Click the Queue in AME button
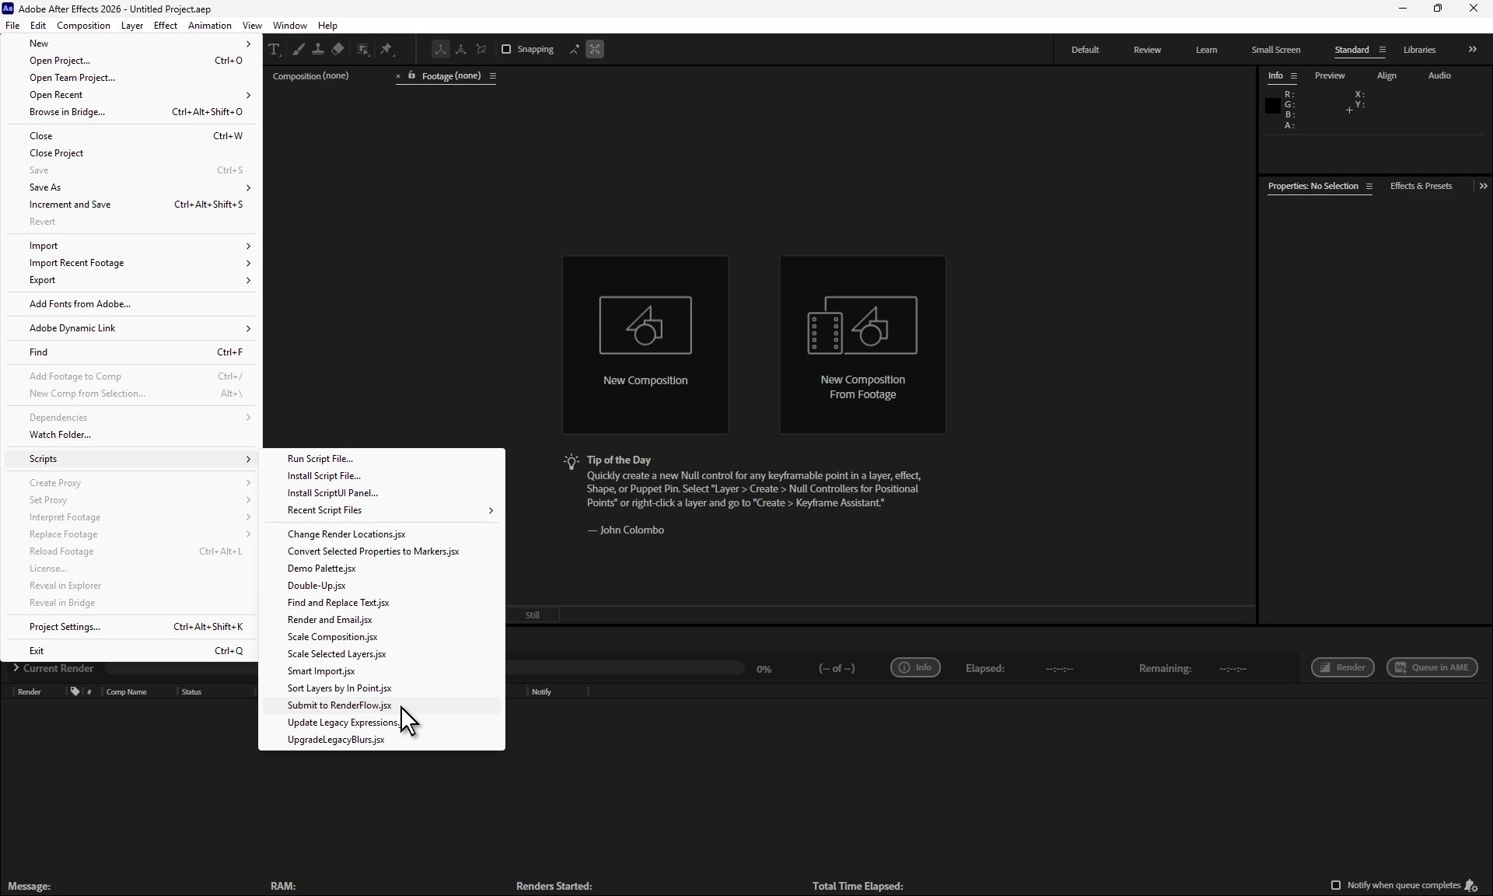 [1432, 667]
